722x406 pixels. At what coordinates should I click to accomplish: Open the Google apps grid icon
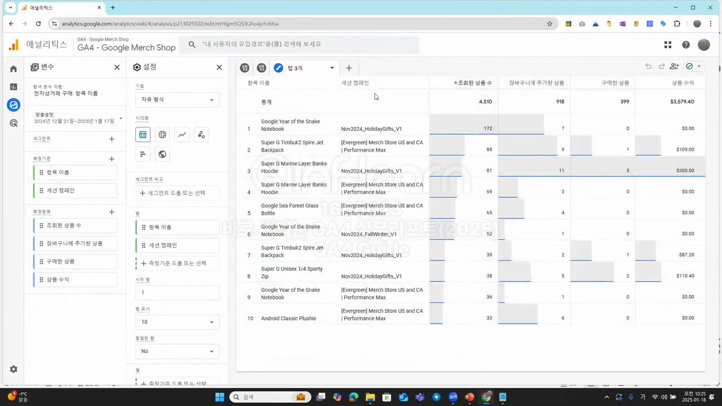pyautogui.click(x=668, y=45)
